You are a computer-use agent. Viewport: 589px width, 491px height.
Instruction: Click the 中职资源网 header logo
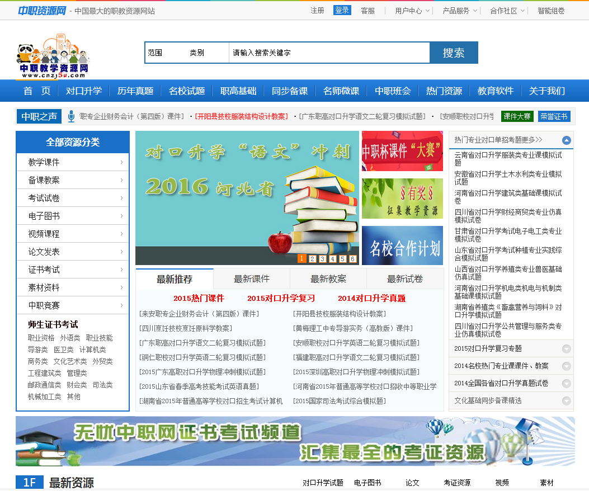42,11
